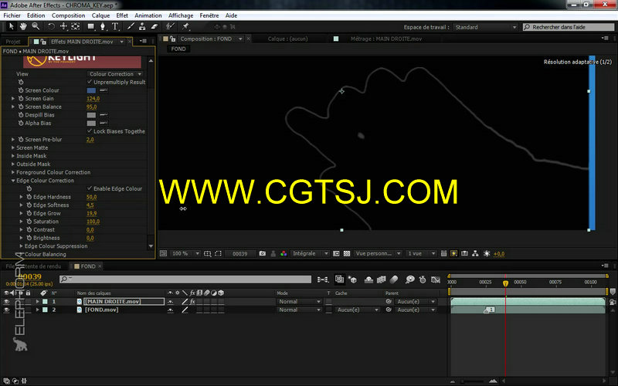
Task: Select the Zoom magnifier tool
Action: tap(36, 26)
